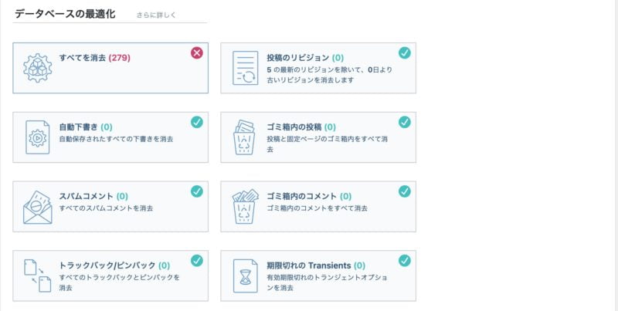Click the gear cubes icon for すべてを消去
The image size is (618, 311).
(37, 68)
